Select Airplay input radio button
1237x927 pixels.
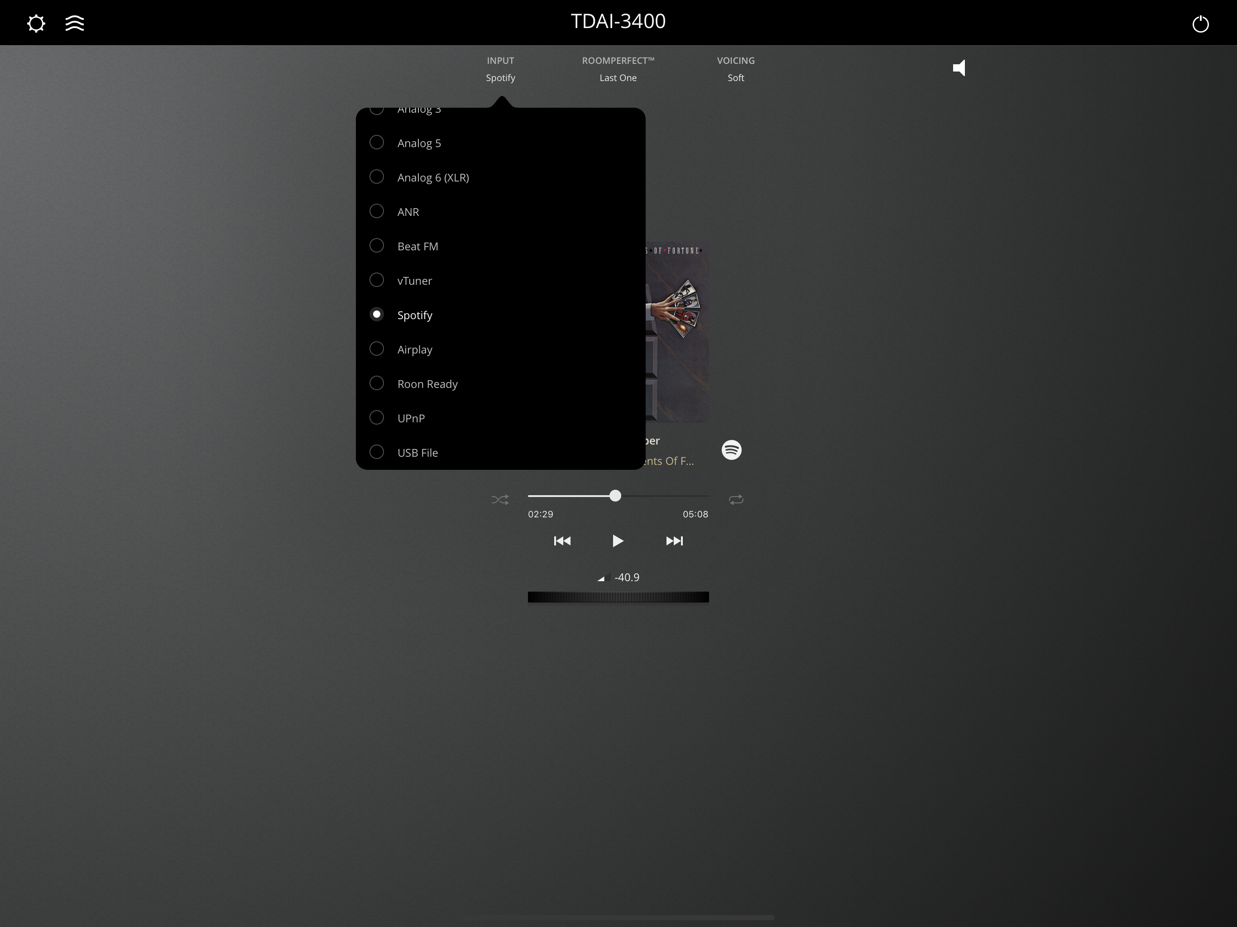377,349
